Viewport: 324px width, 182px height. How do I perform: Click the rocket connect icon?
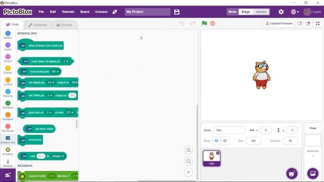(115, 12)
